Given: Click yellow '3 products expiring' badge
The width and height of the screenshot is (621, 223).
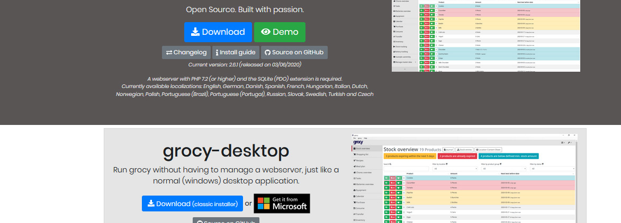Looking at the screenshot, I should coord(410,156).
